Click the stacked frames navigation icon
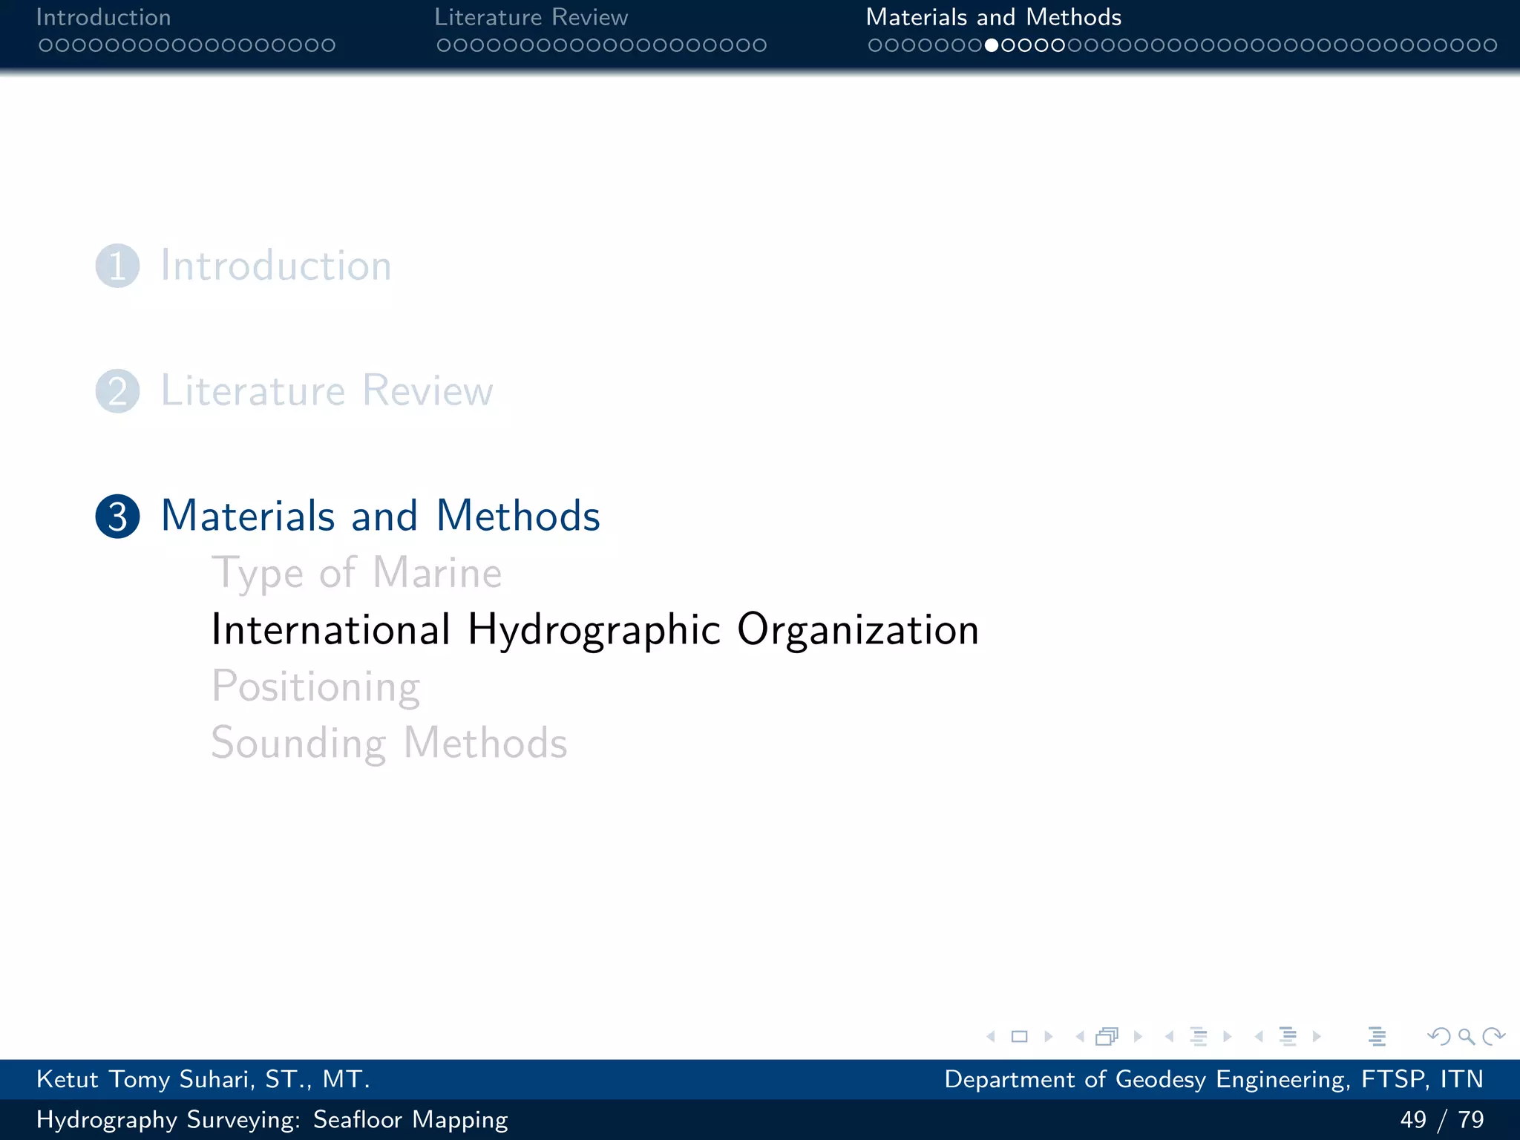Viewport: 1520px width, 1140px height. (x=1107, y=1036)
